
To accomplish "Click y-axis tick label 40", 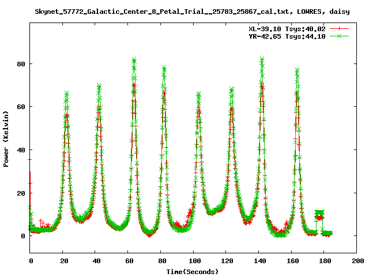I will [x=21, y=150].
